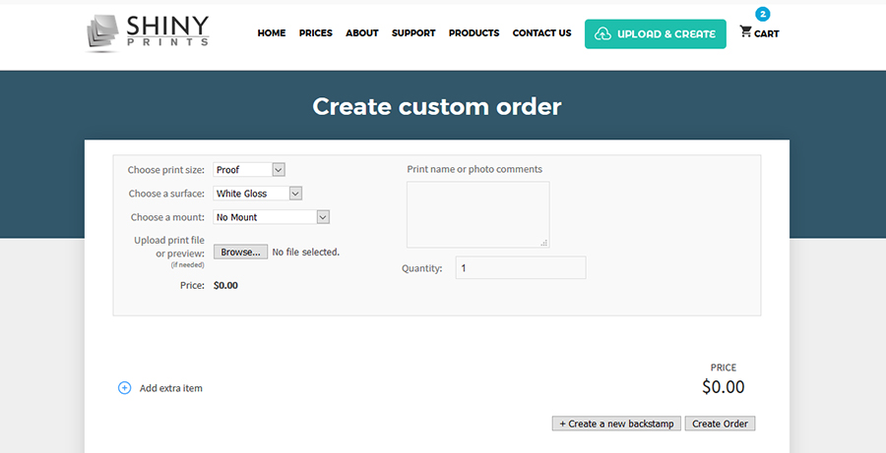Viewport: 886px width, 453px height.
Task: Open Contact Us page
Action: [541, 33]
